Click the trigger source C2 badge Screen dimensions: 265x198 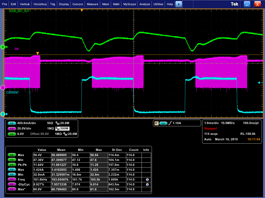[163, 123]
